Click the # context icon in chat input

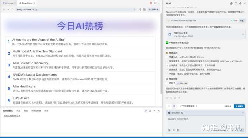174,130
